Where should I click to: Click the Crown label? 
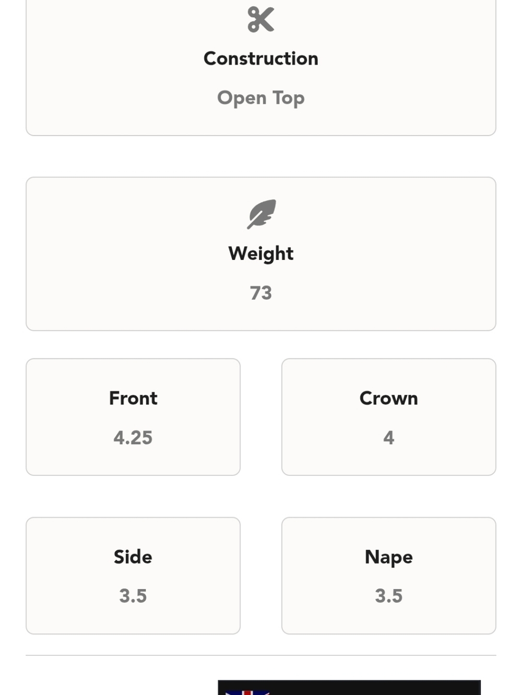click(x=389, y=398)
